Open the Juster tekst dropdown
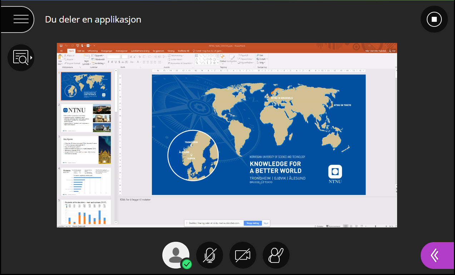This screenshot has width=455, height=275. coord(176,59)
